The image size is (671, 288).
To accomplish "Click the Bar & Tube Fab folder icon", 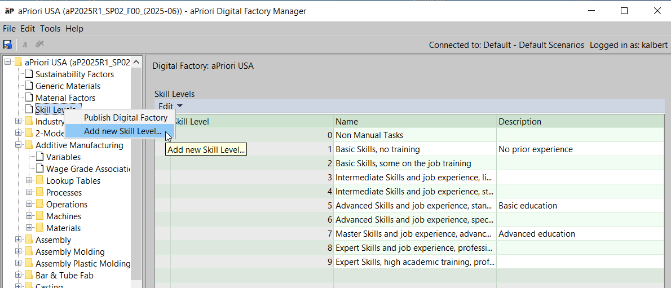I will pyautogui.click(x=29, y=275).
